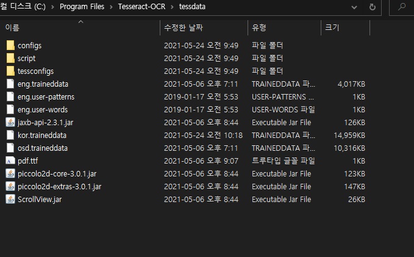Screen dimensions: 414x257
Task: Click the piccolo2d-core-3.0.1.jar Java icon
Action: 10,173
